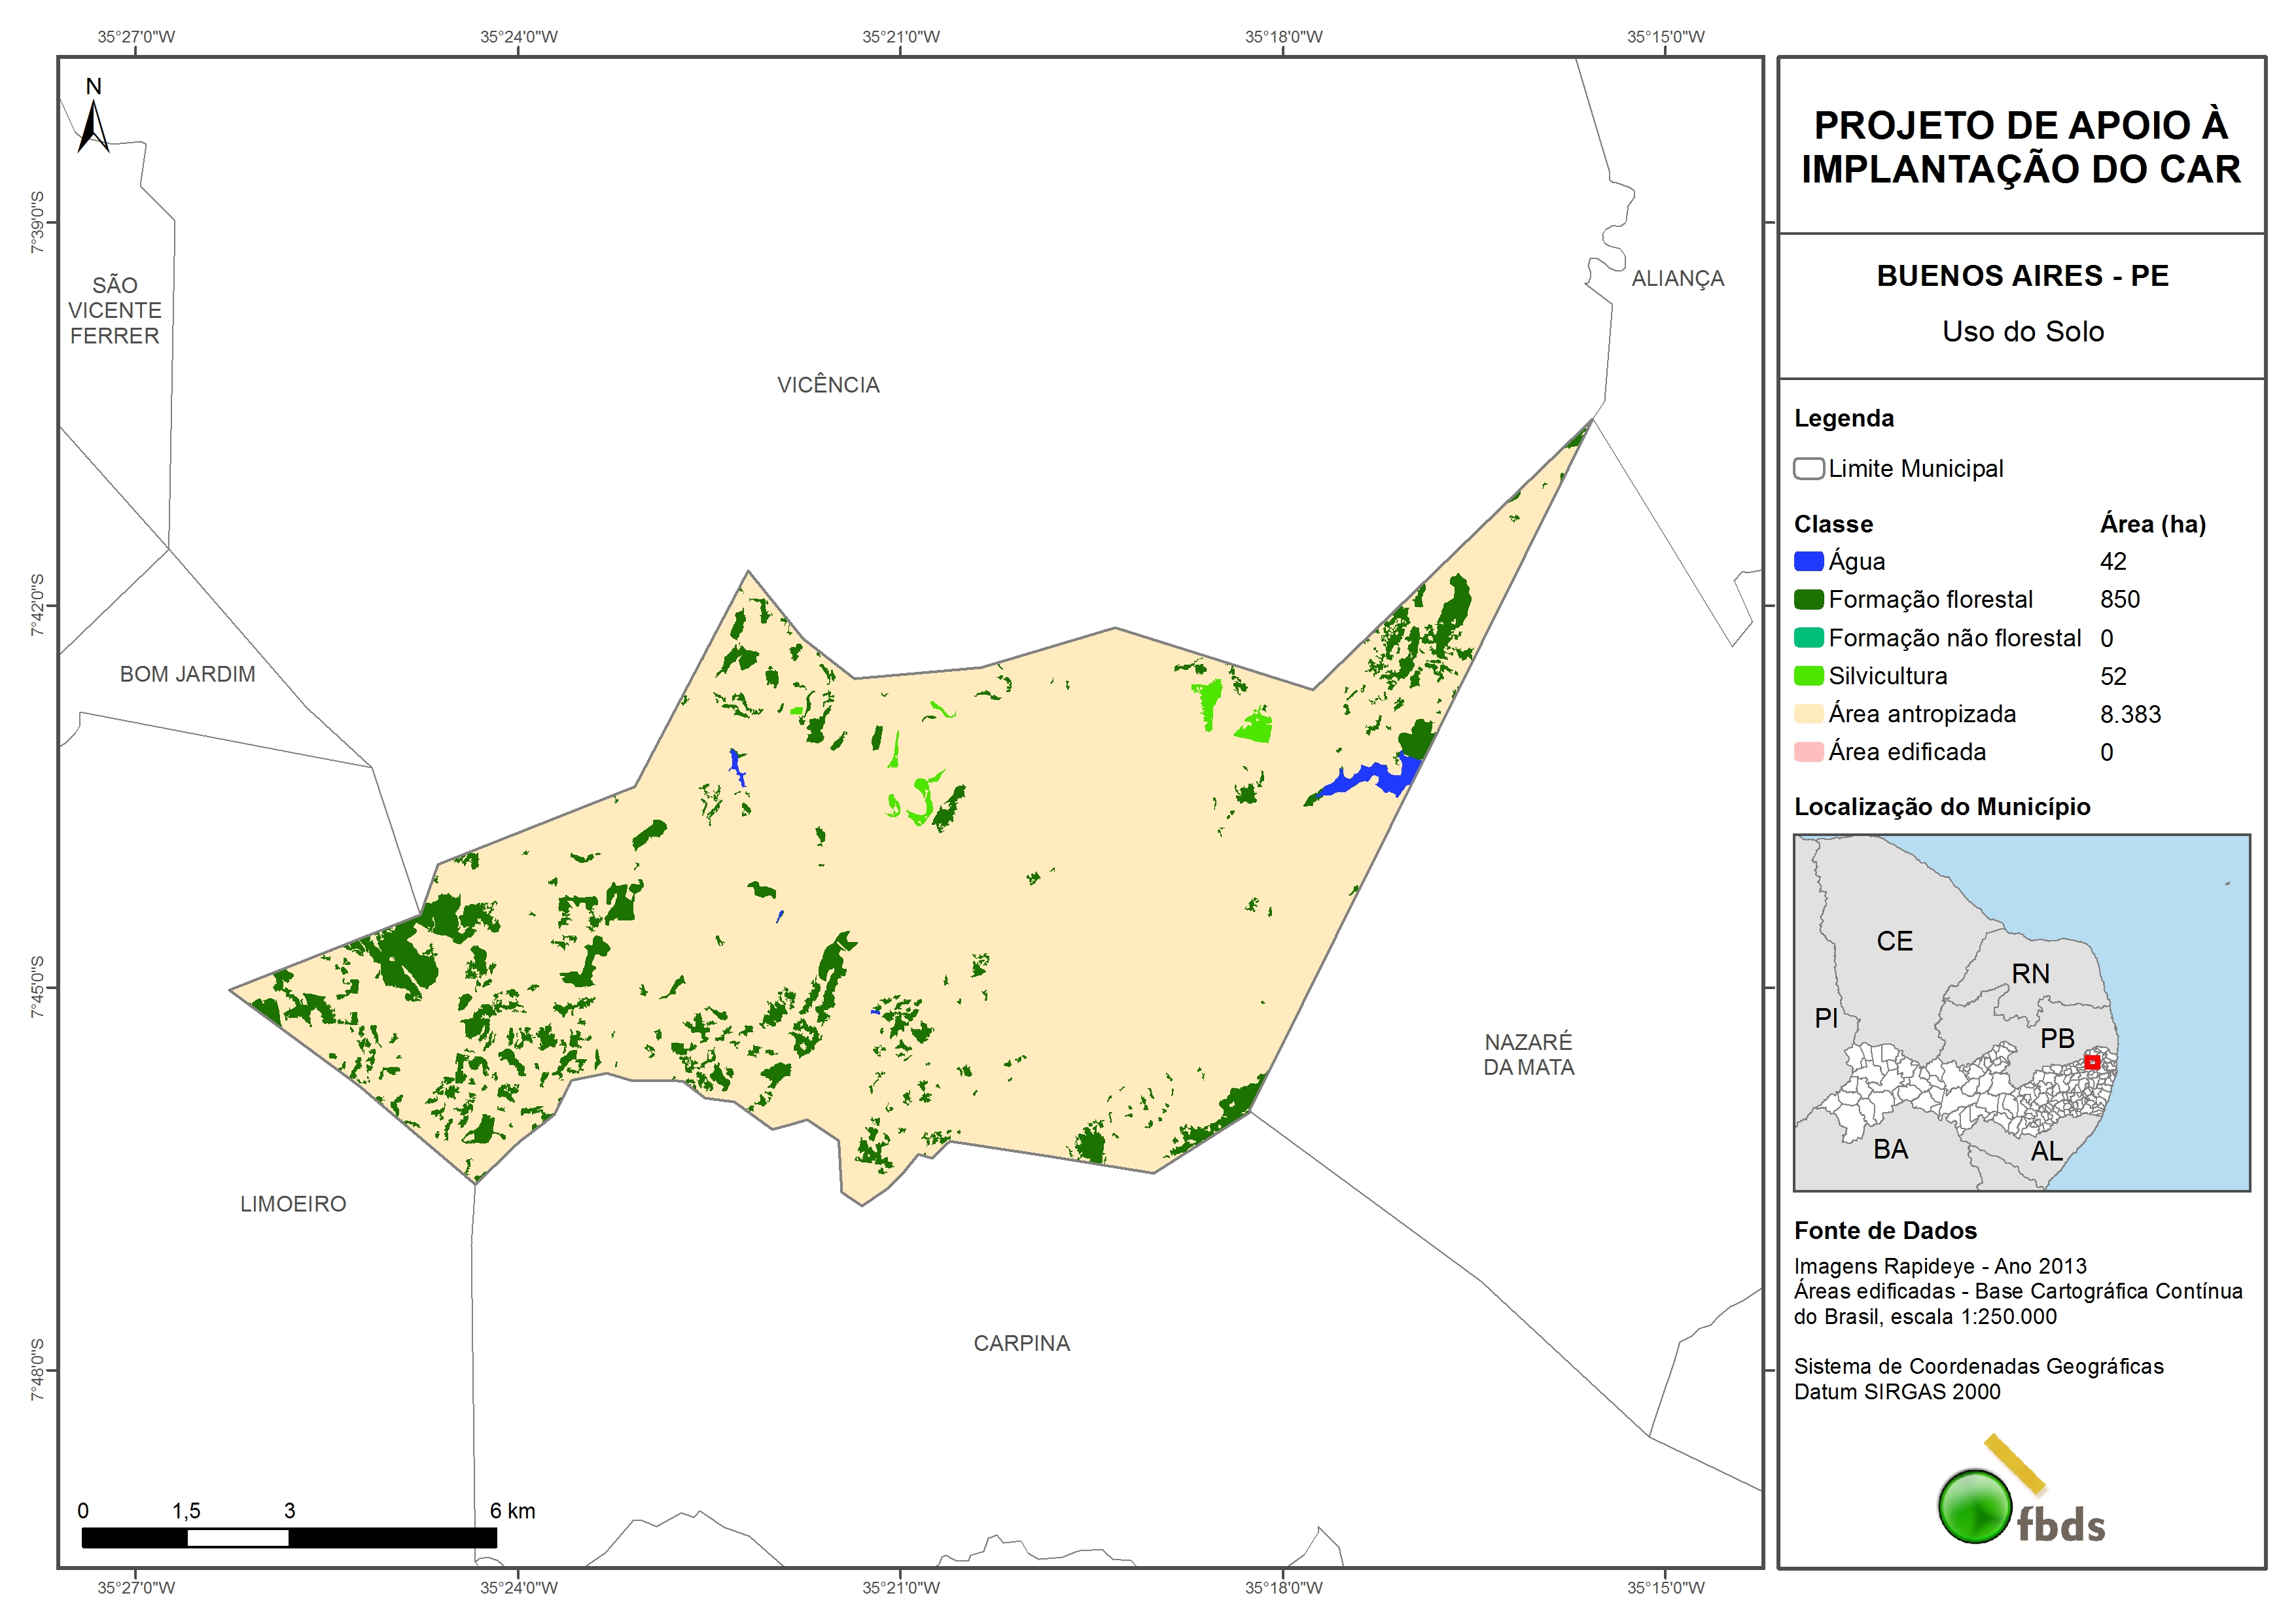Click the Silvicultura bright green swatch

click(1808, 676)
